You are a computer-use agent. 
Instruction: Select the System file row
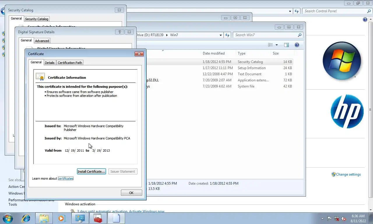[x=219, y=86]
